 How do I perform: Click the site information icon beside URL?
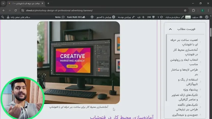click(23, 10)
